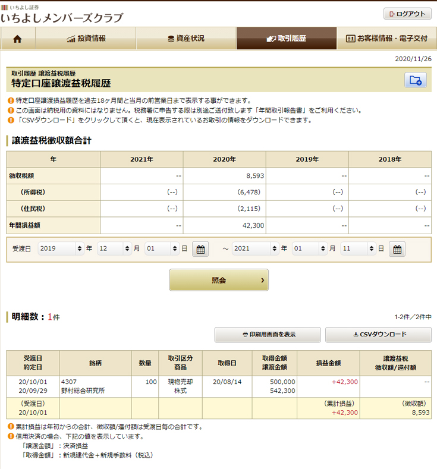Expand the start day 01 dropdown

[x=162, y=249]
